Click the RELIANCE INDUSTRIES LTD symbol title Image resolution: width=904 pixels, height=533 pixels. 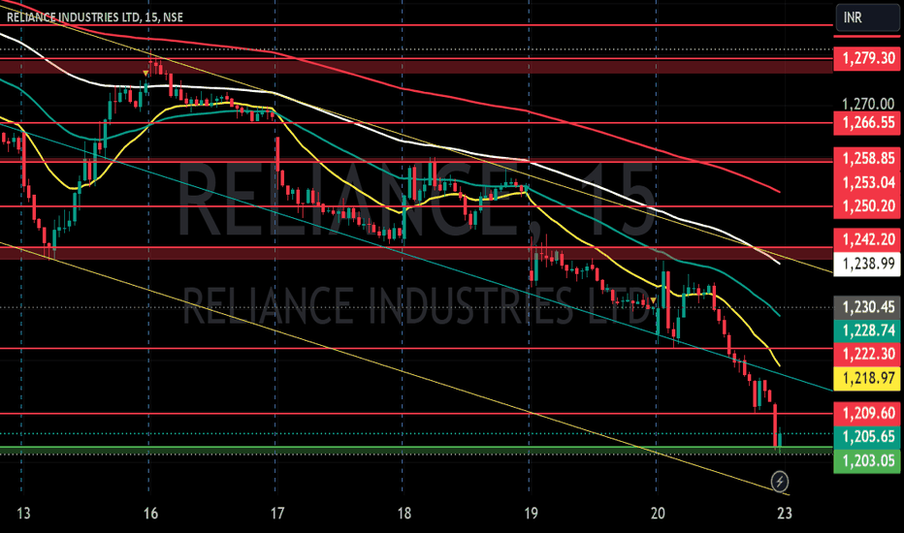point(94,17)
